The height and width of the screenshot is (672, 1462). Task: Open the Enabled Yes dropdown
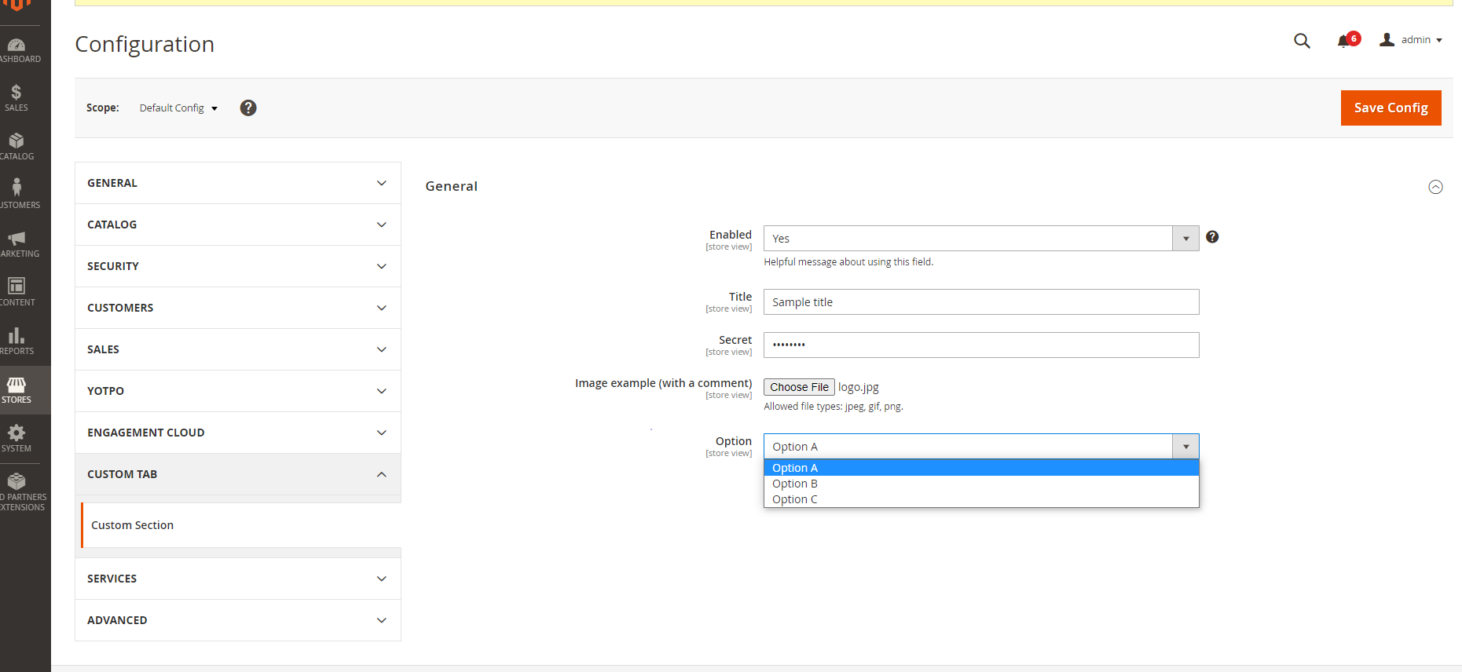981,239
